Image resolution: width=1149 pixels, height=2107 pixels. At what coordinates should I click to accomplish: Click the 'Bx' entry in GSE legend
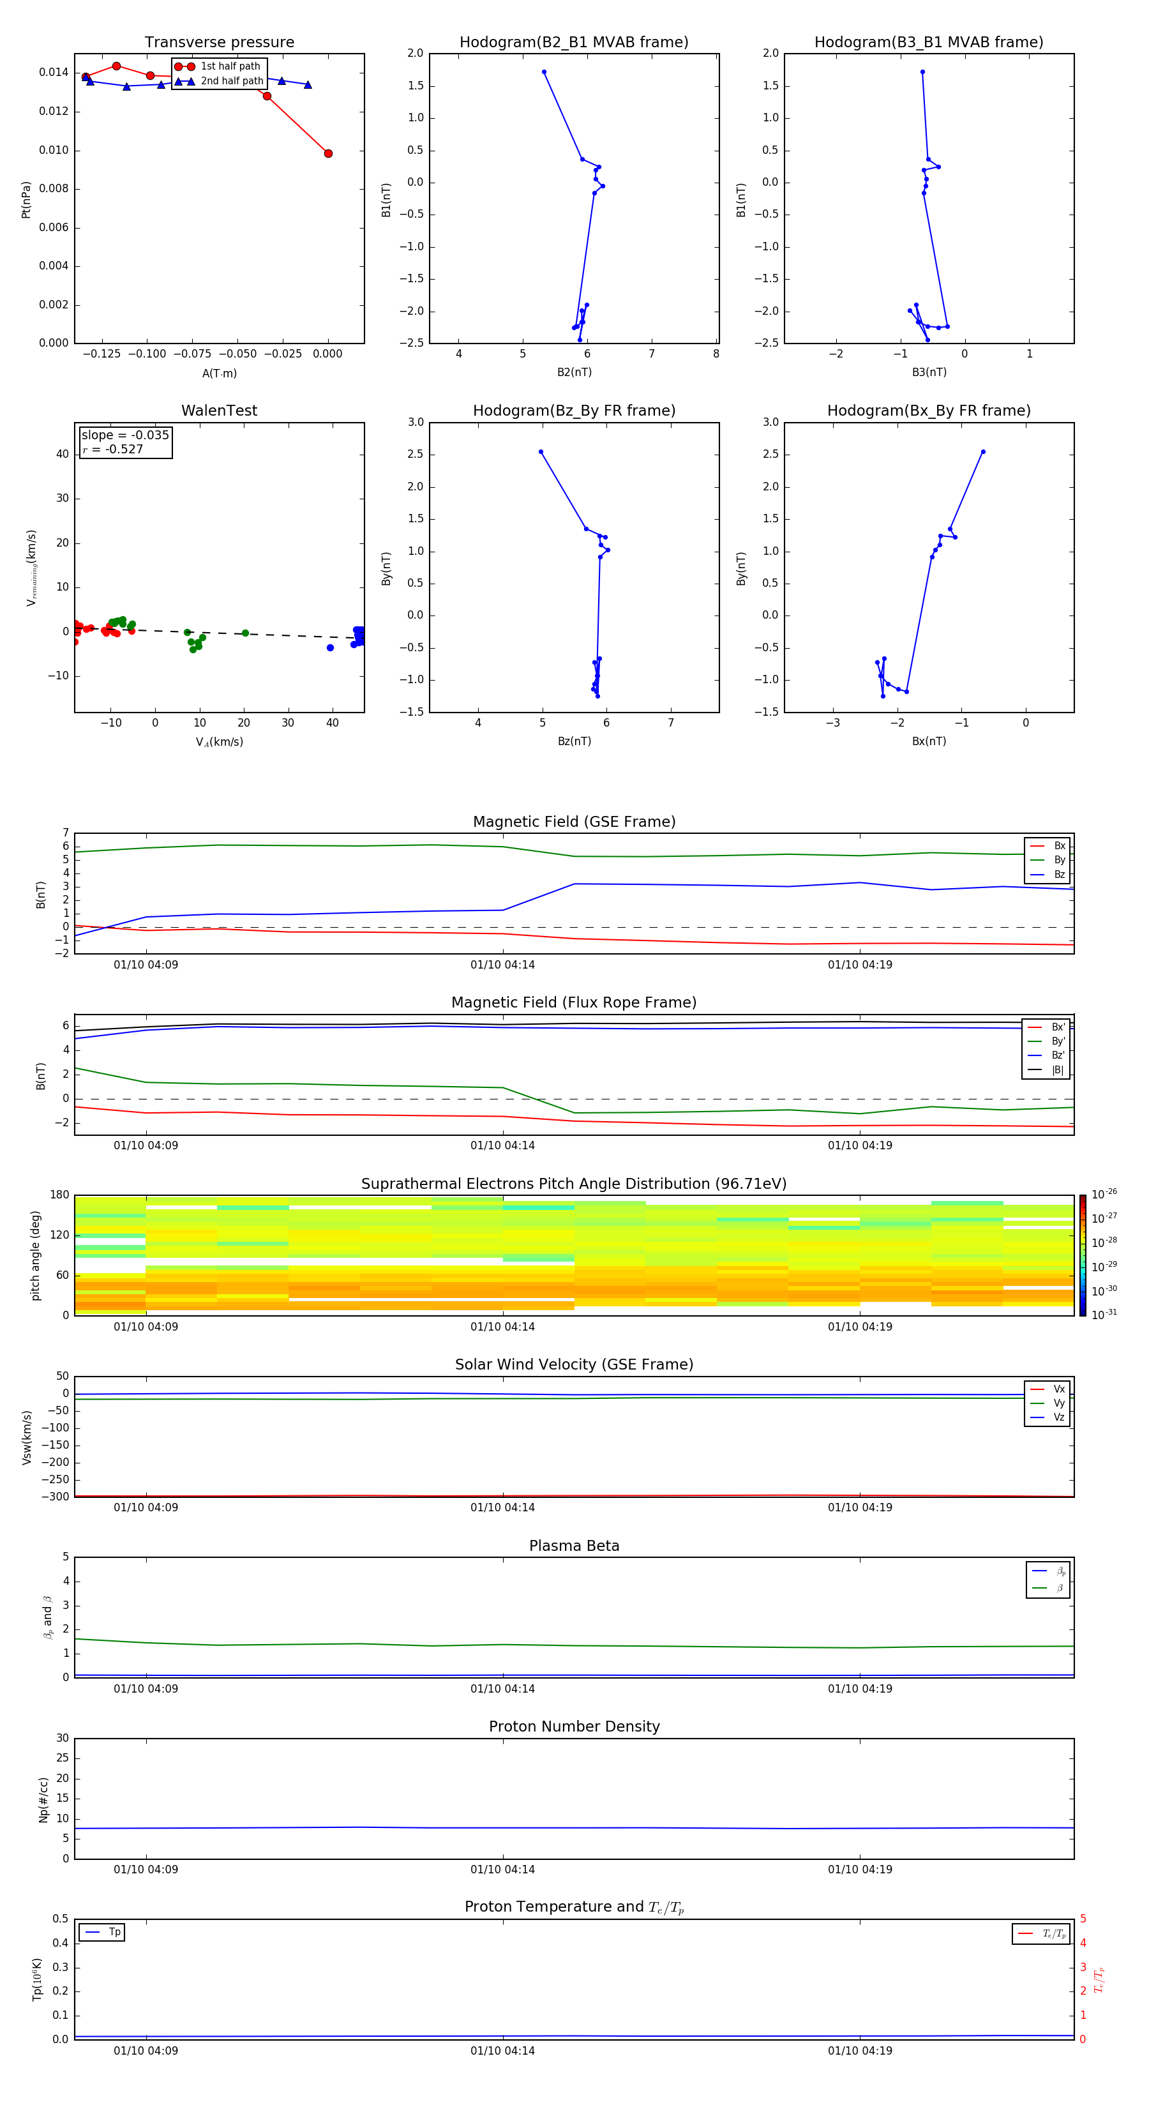1048,846
